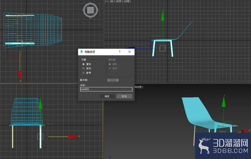Viewport: 251px width, 159px height.
Task: Close the 克隆选项 dialog with X
Action: pyautogui.click(x=130, y=52)
